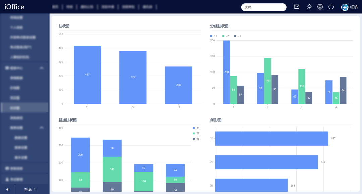Image resolution: width=362 pixels, height=194 pixels.
Task: Select the 379 horizontal bar in 条形图
Action: pos(266,162)
